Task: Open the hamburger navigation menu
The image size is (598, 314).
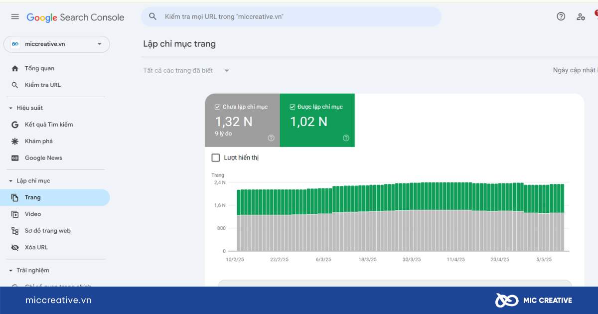Action: 15,17
